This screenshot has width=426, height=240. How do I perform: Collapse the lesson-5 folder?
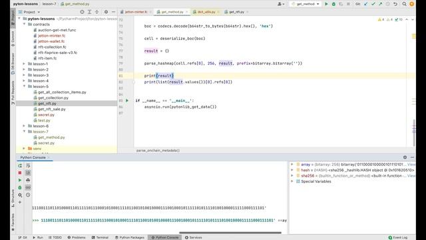(x=24, y=87)
